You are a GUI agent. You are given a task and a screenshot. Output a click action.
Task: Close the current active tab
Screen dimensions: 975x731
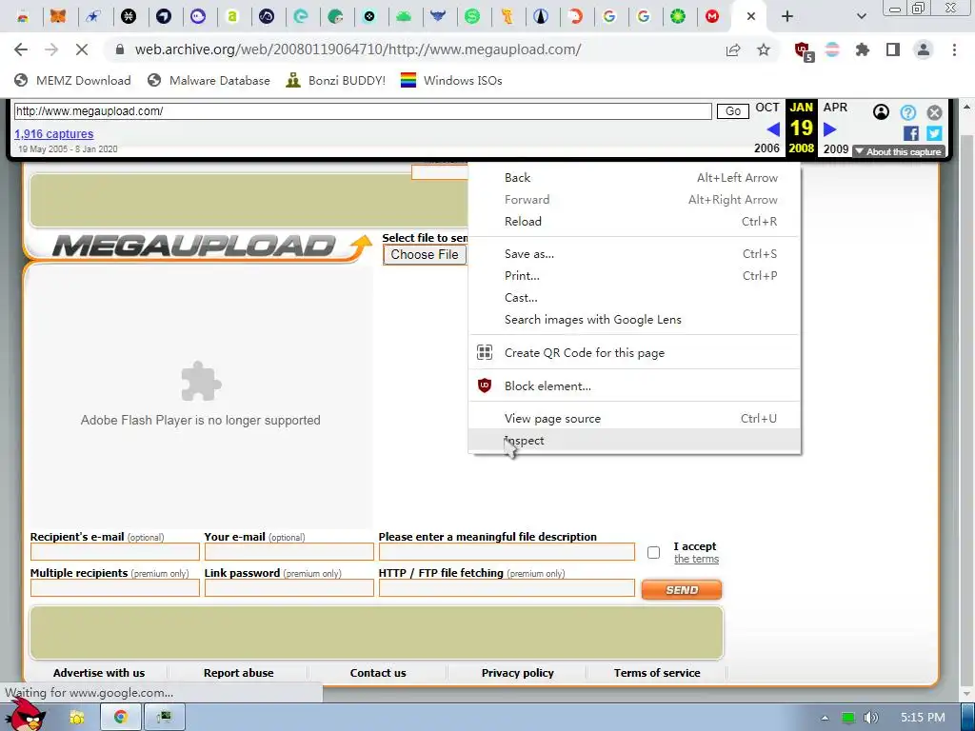(751, 17)
